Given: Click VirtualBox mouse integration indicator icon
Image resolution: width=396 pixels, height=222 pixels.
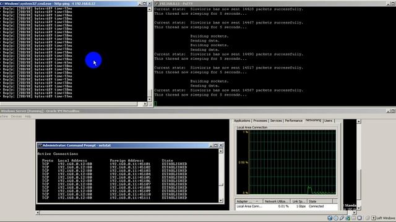Looking at the screenshot, I should [368, 218].
